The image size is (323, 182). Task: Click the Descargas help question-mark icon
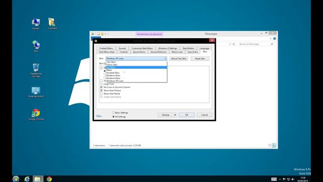pos(275,38)
